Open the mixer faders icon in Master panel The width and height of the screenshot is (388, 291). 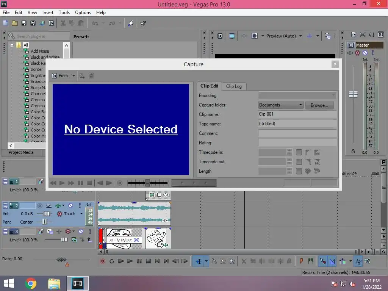[x=381, y=34]
